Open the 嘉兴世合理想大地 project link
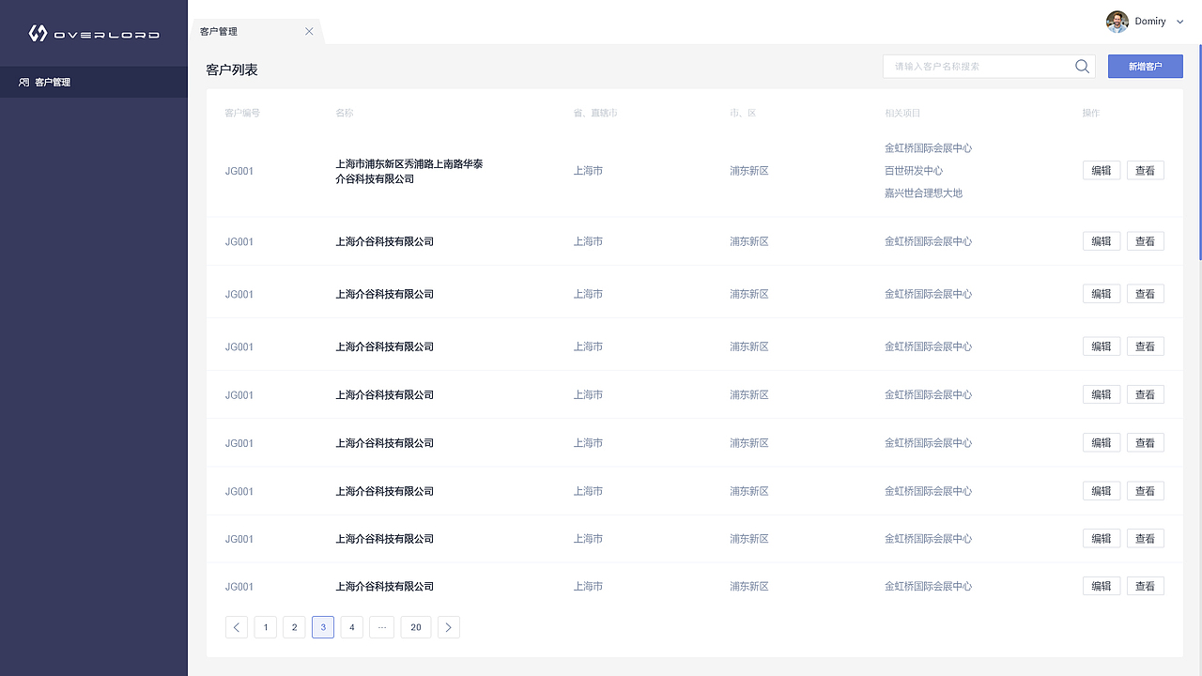Viewport: 1202px width, 676px height. point(924,192)
